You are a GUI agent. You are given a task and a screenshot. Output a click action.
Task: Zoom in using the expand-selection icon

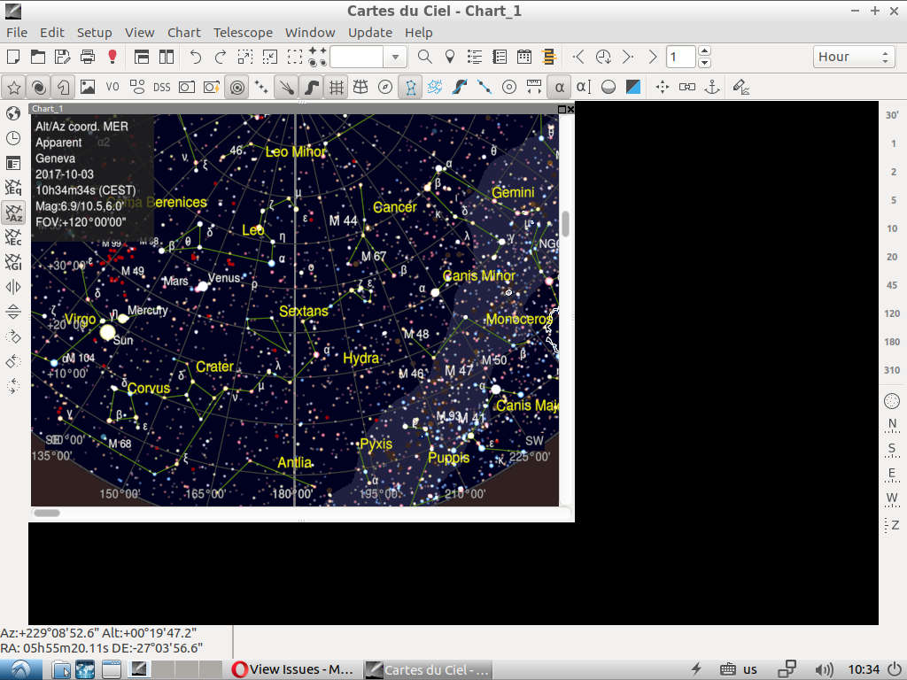click(245, 57)
